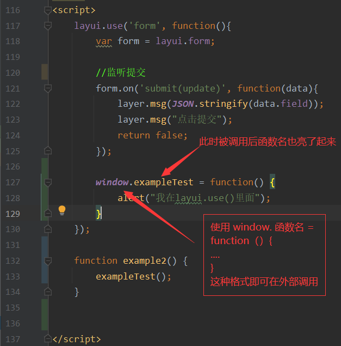Click 'exampleTest();' call on line 133
The width and height of the screenshot is (341, 346).
point(133,277)
